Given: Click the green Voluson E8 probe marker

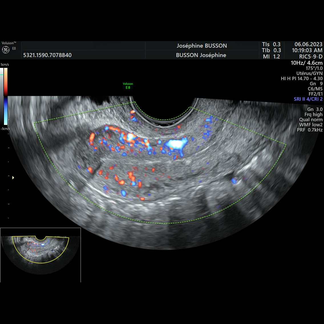Looking at the screenshot, I should tap(128, 86).
